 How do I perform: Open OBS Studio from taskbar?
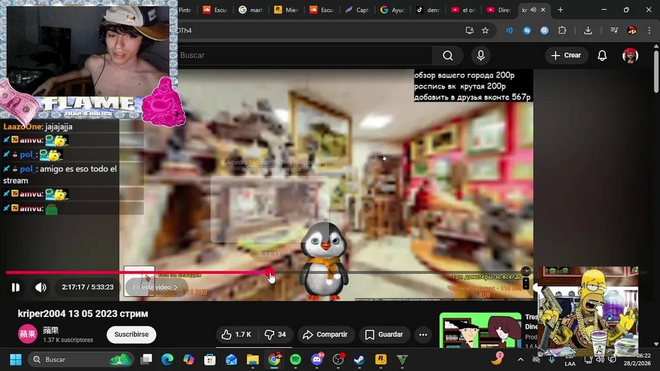point(338,360)
